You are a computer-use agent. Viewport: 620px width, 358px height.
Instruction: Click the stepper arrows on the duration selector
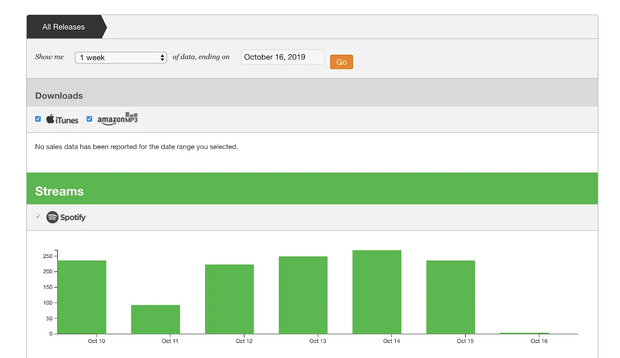[162, 57]
